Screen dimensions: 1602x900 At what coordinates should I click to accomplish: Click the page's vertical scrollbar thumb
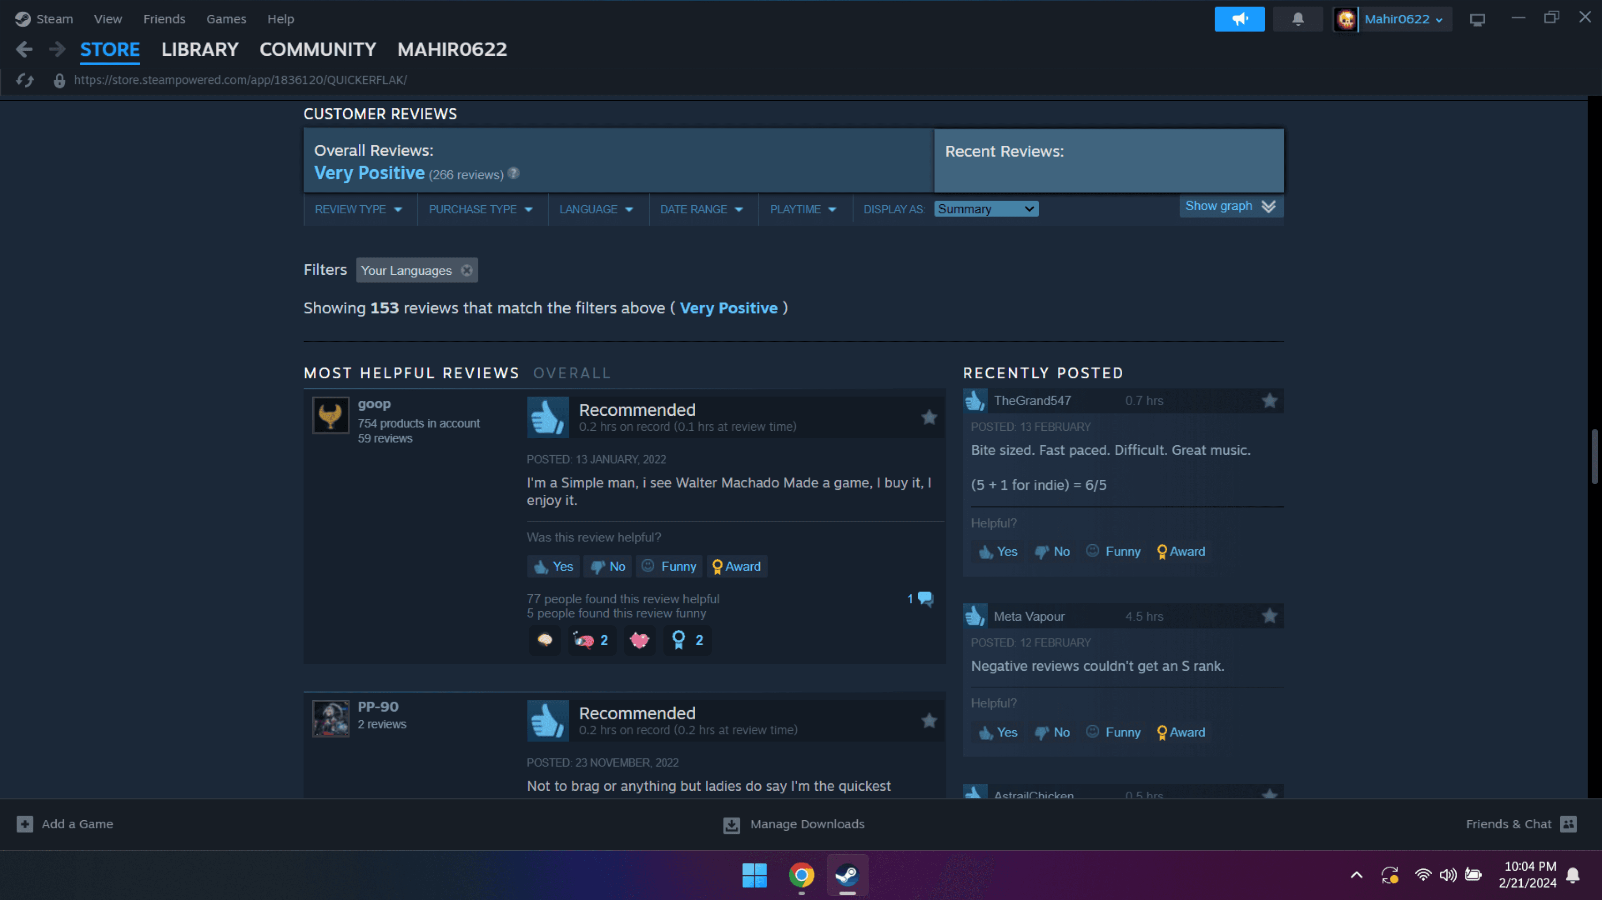1594,456
